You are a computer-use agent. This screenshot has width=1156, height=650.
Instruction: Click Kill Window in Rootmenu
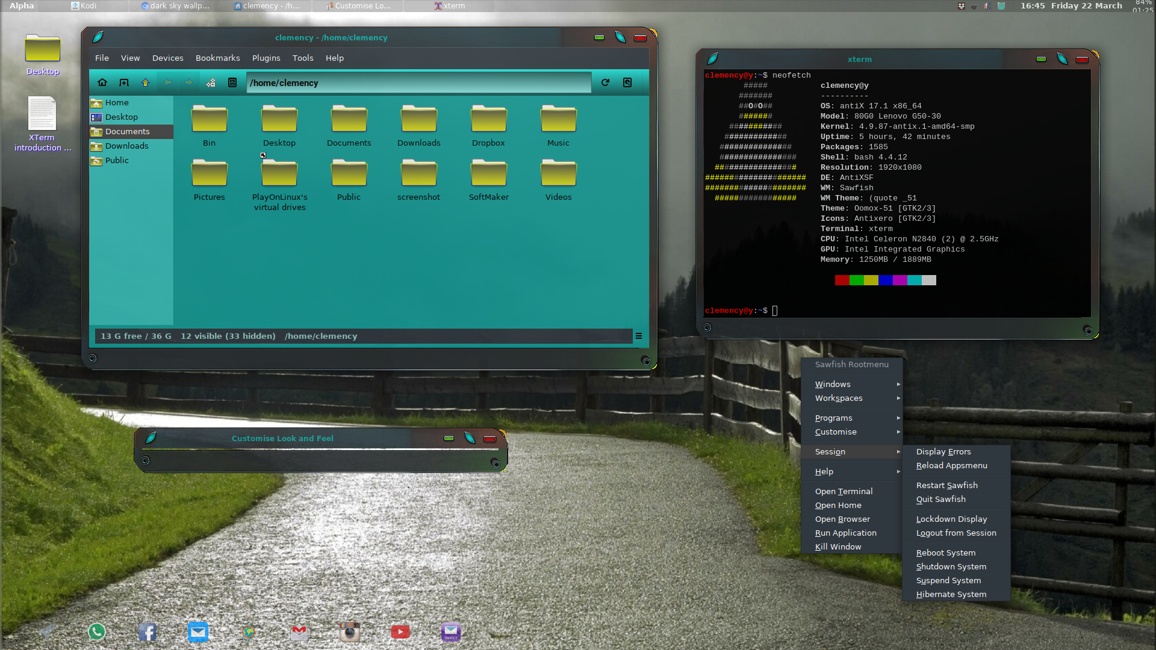coord(852,546)
